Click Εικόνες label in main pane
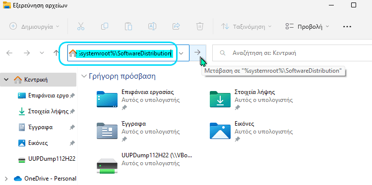372x185 pixels. click(x=245, y=124)
